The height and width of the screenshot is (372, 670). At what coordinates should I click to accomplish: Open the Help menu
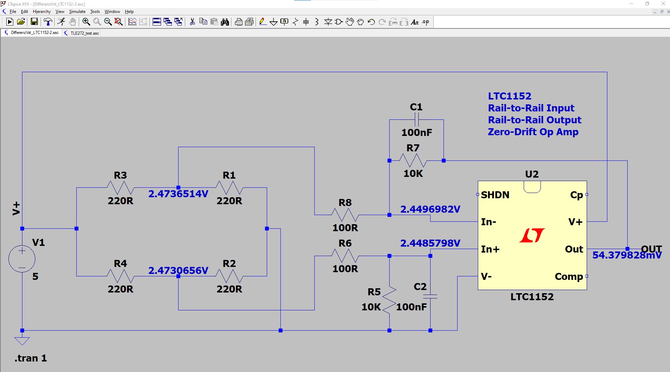(x=129, y=12)
